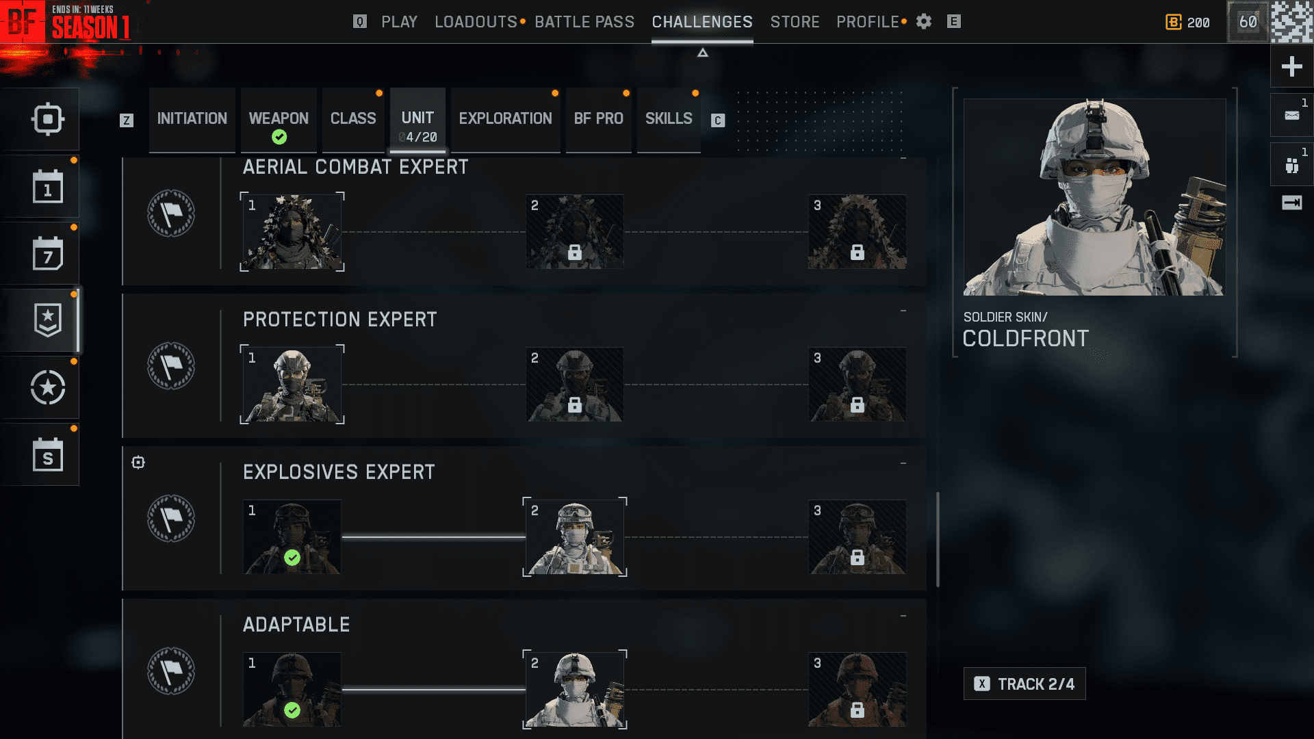The image size is (1314, 739).
Task: Select the daily challenges calendar icon
Action: pyautogui.click(x=48, y=186)
